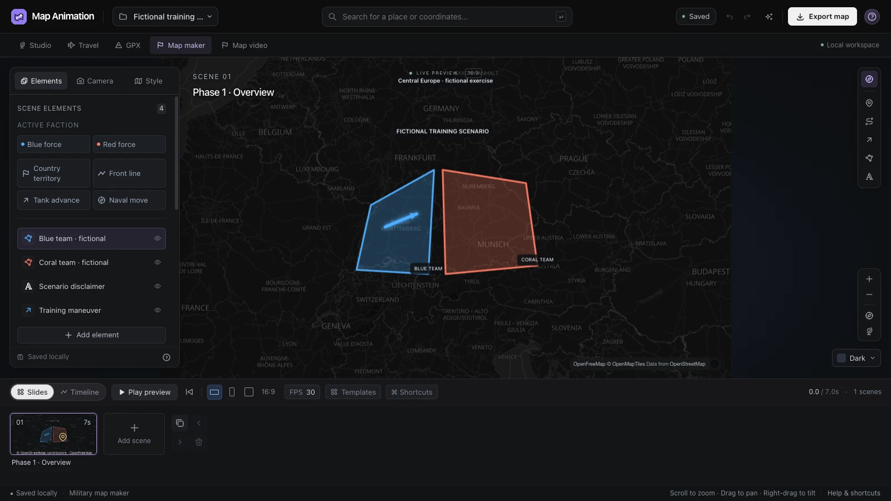Click the undo arrow
891x501 pixels.
730,17
